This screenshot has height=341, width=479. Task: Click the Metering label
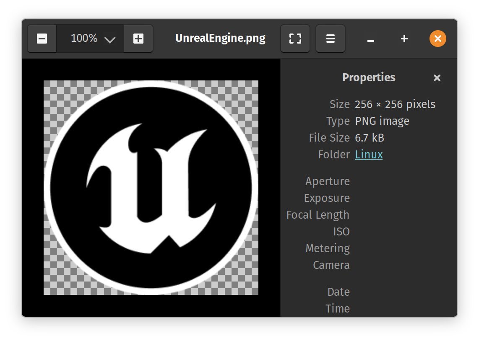[x=328, y=248]
